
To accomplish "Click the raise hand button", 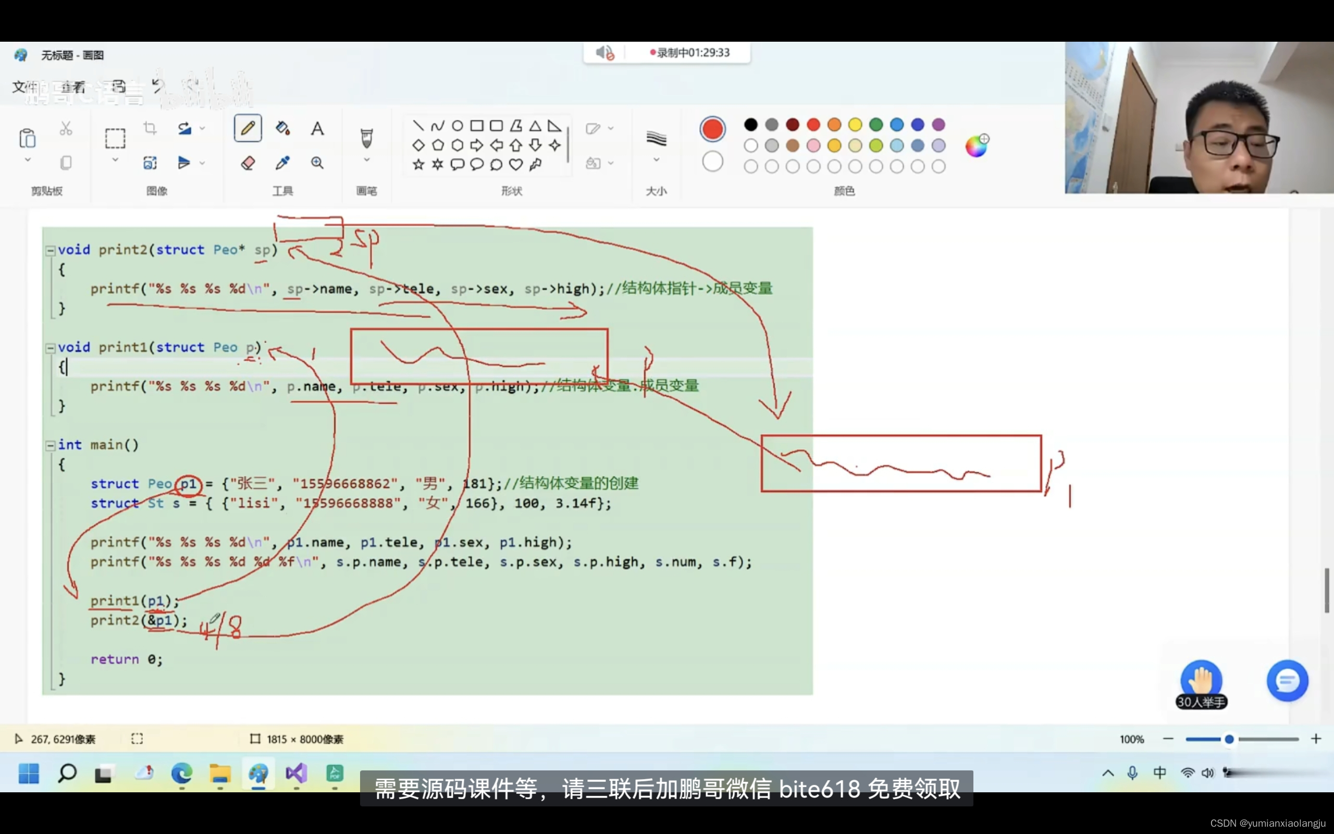I will click(x=1201, y=681).
